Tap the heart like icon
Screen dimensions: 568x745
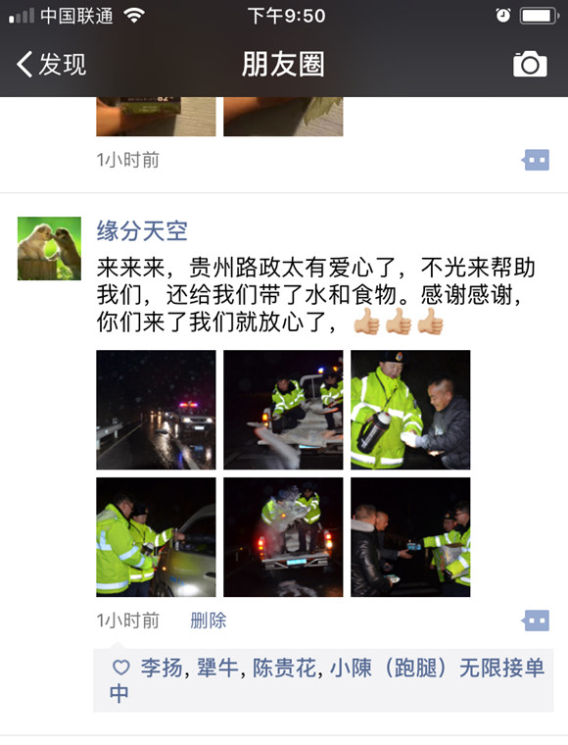[x=121, y=668]
